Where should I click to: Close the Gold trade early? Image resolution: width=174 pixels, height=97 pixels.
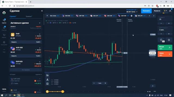point(26,42)
